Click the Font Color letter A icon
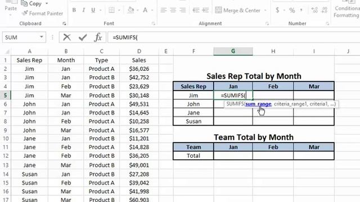Image resolution: width=360 pixels, height=202 pixels. click(145, 10)
